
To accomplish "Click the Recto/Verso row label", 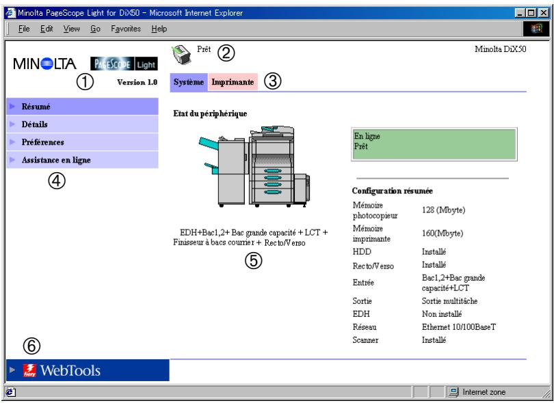I will [373, 266].
